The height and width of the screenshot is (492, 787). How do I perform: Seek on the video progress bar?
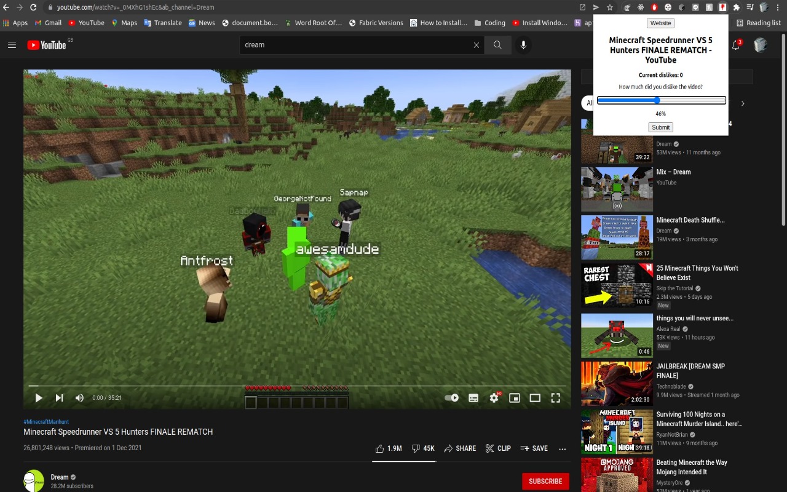pos(297,386)
